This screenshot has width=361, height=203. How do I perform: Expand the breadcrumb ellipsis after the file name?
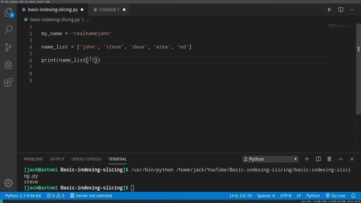pos(87,20)
